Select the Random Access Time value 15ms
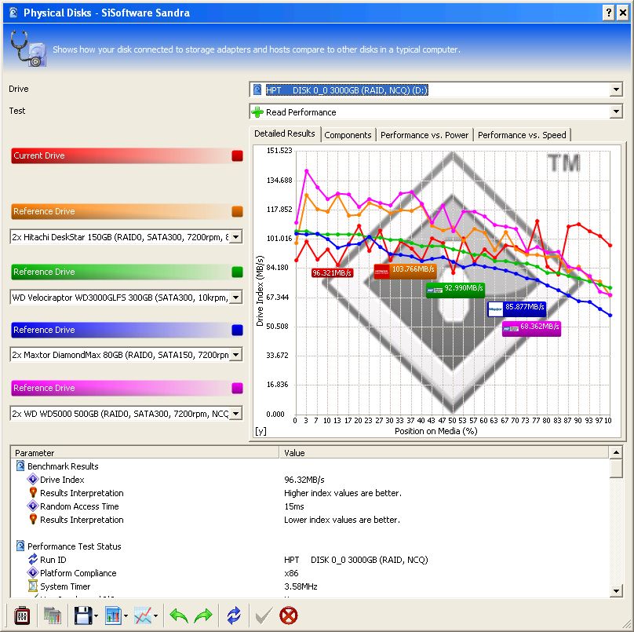 click(x=294, y=506)
